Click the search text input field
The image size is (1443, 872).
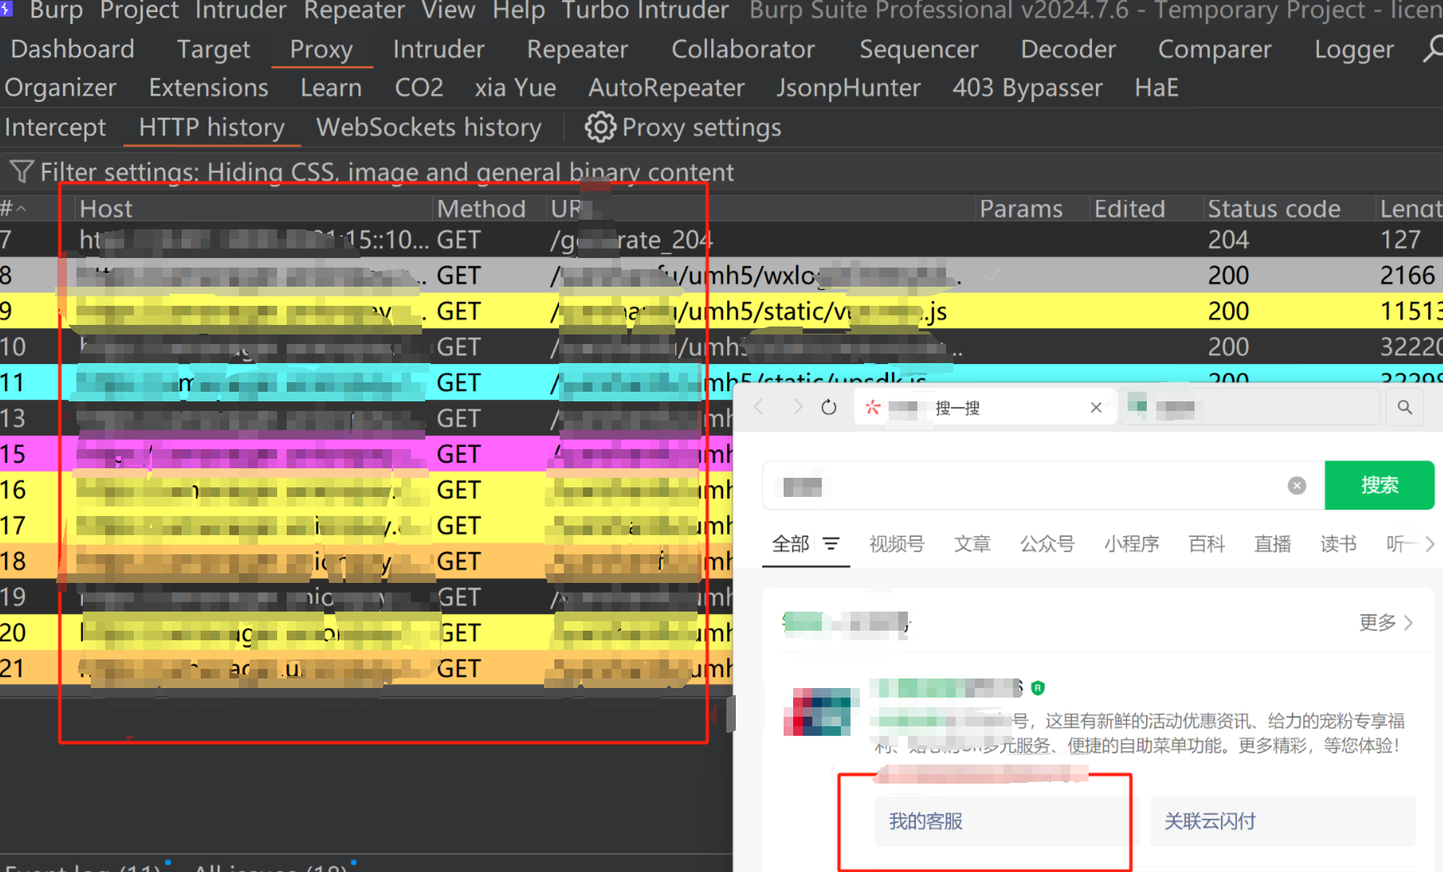pos(1043,486)
